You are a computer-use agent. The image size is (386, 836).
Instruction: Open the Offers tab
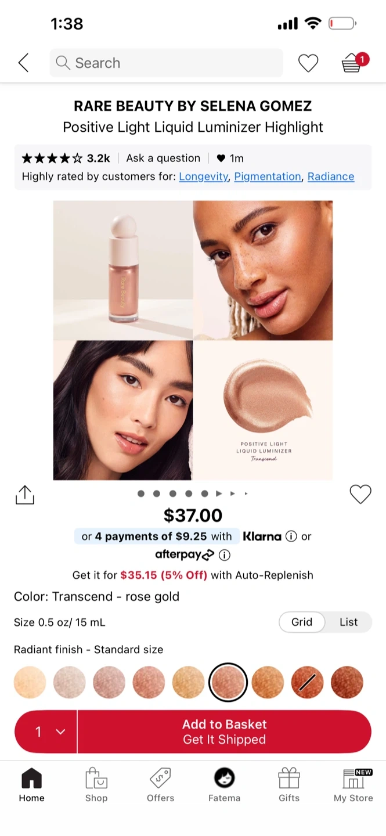pos(160,784)
